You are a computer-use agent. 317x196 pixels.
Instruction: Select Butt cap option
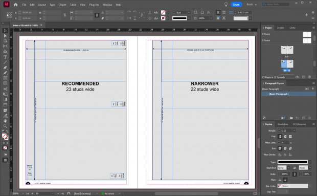click(280, 137)
